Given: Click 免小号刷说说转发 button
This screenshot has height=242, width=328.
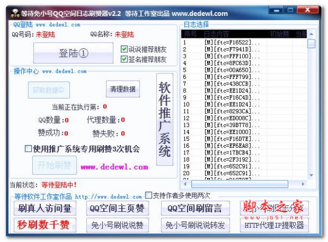Looking at the screenshot, I should (x=195, y=225).
